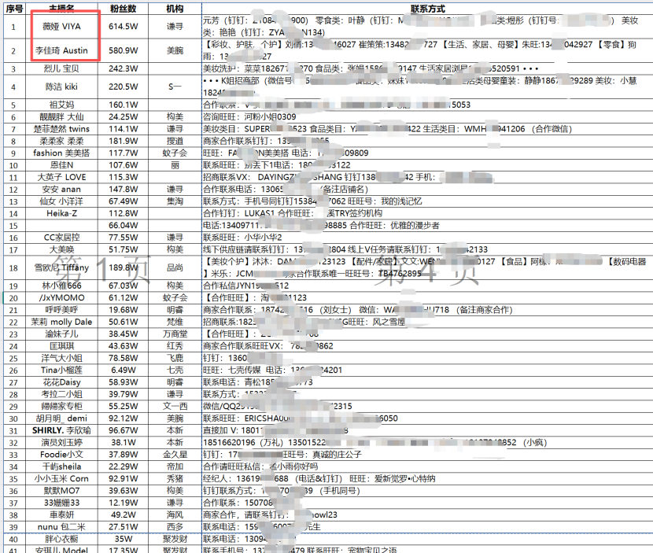Select the cell 大美唤
Screen dimensions: 653x553
point(61,250)
